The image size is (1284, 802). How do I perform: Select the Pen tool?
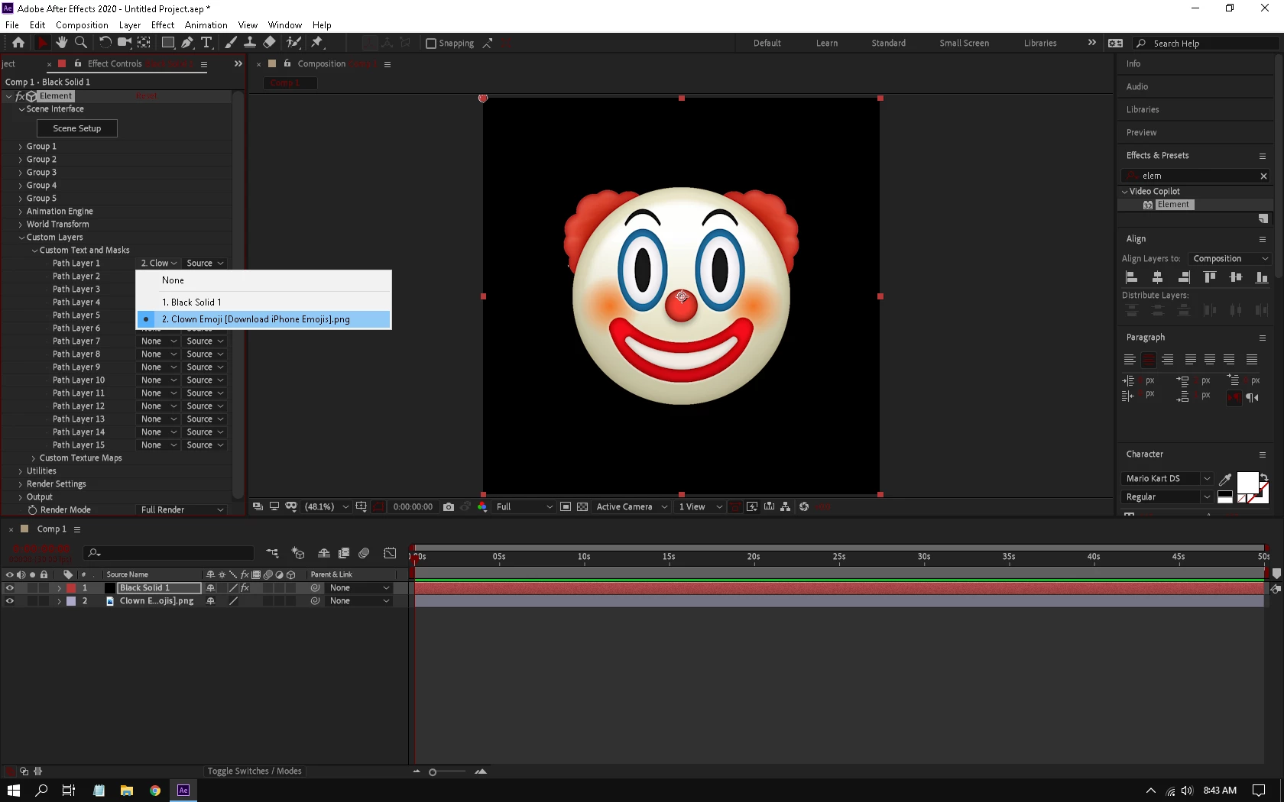187,43
